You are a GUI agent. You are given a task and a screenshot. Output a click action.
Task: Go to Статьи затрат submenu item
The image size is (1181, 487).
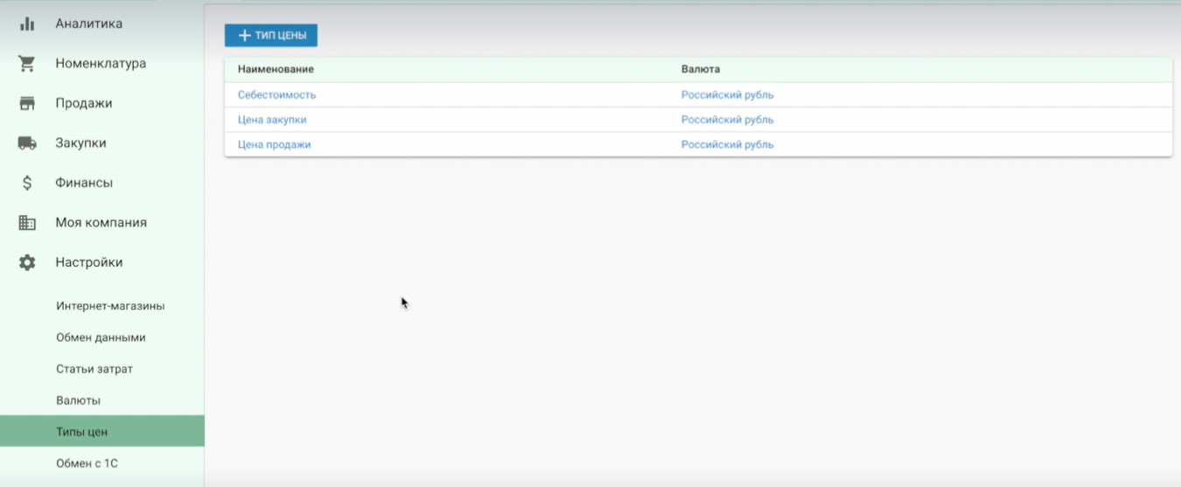94,369
